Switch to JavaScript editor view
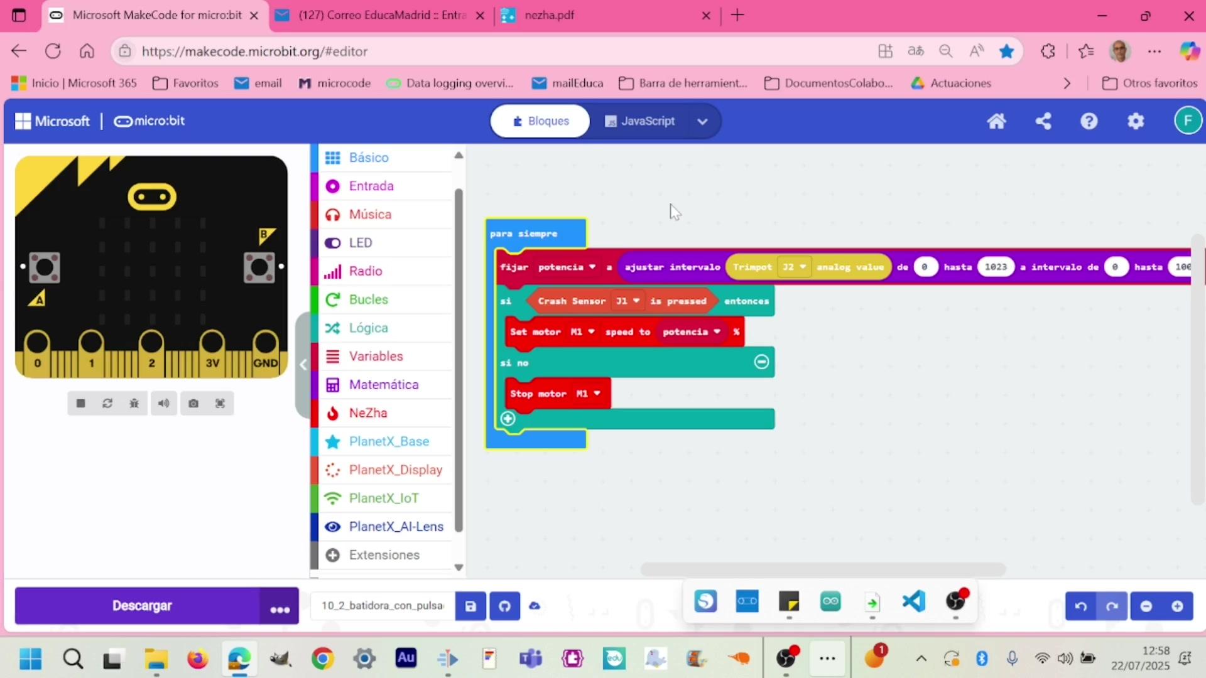The height and width of the screenshot is (678, 1206). [x=640, y=121]
